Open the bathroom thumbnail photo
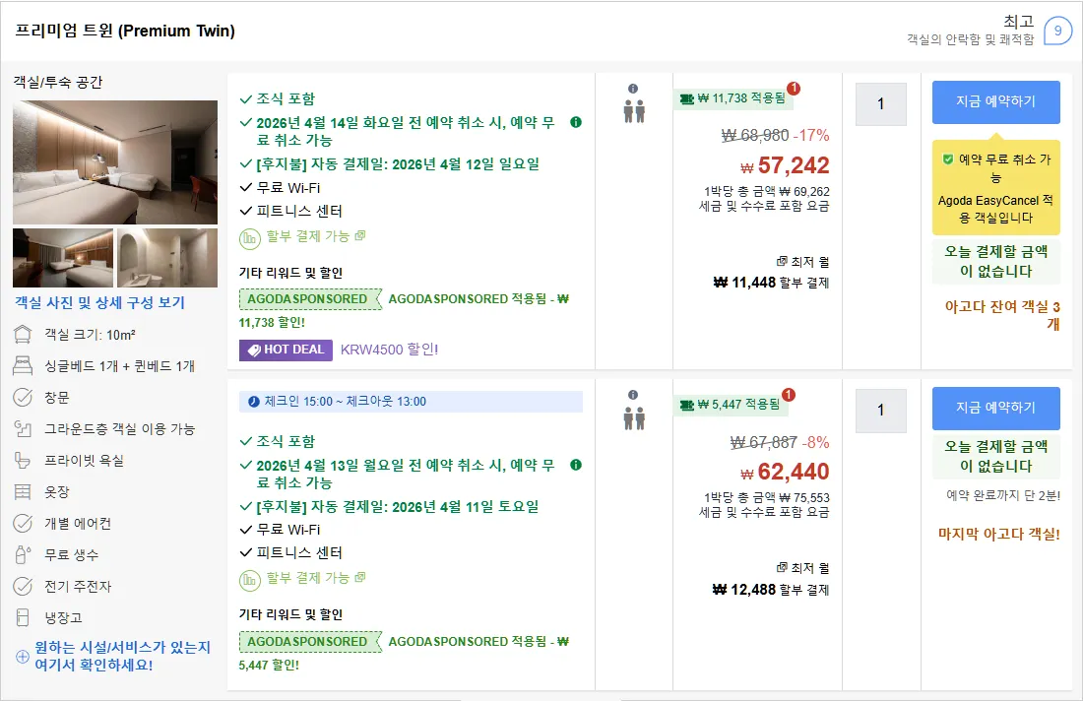Screen dimensions: 1083x701 (x=167, y=258)
